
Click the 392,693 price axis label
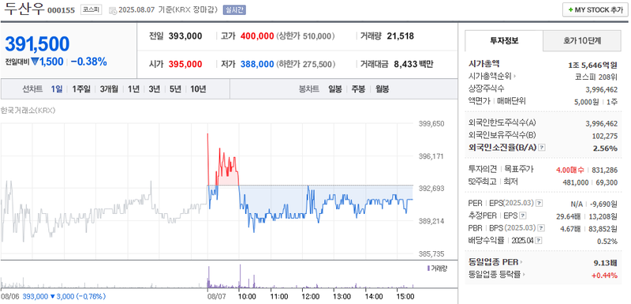[x=432, y=189]
